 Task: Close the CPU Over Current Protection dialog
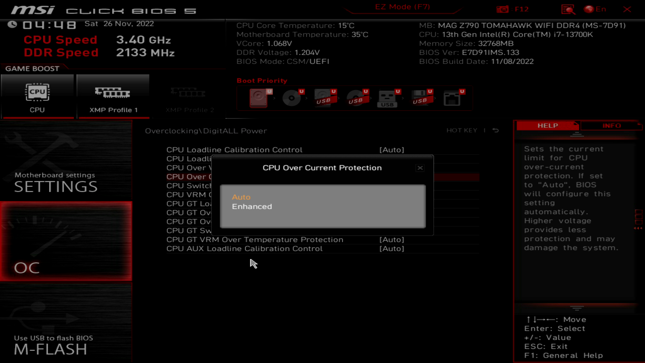[x=420, y=168]
